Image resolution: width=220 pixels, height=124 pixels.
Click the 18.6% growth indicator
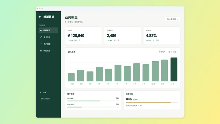point(70,40)
